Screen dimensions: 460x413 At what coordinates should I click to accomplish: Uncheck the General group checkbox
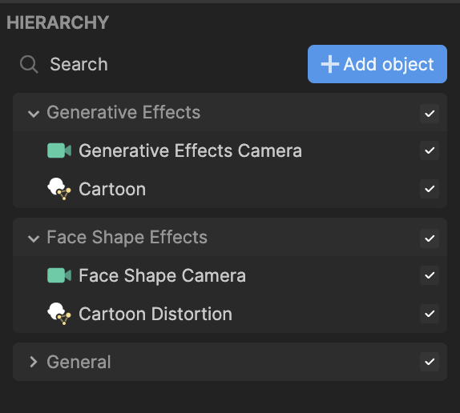point(430,362)
